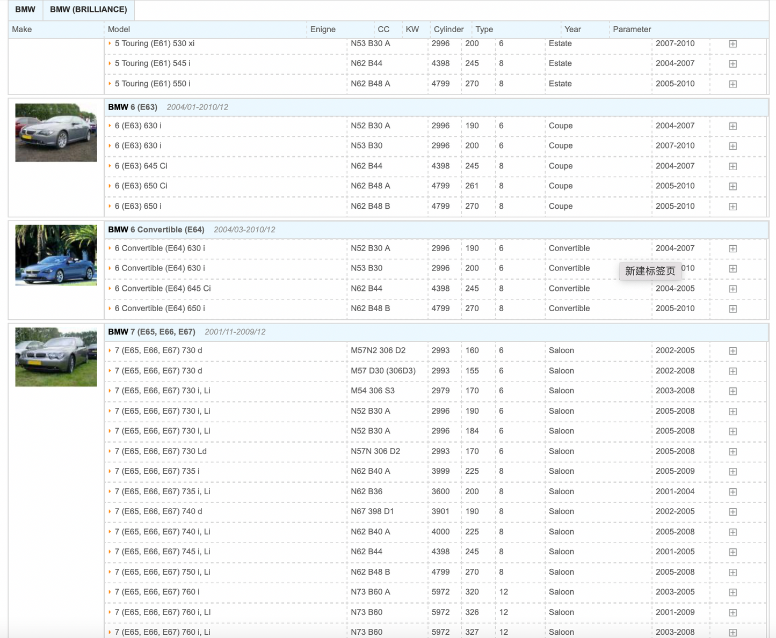This screenshot has width=776, height=638.
Task: Expand plus icon for Convertible 630 i N52 B30 A
Action: pos(733,248)
